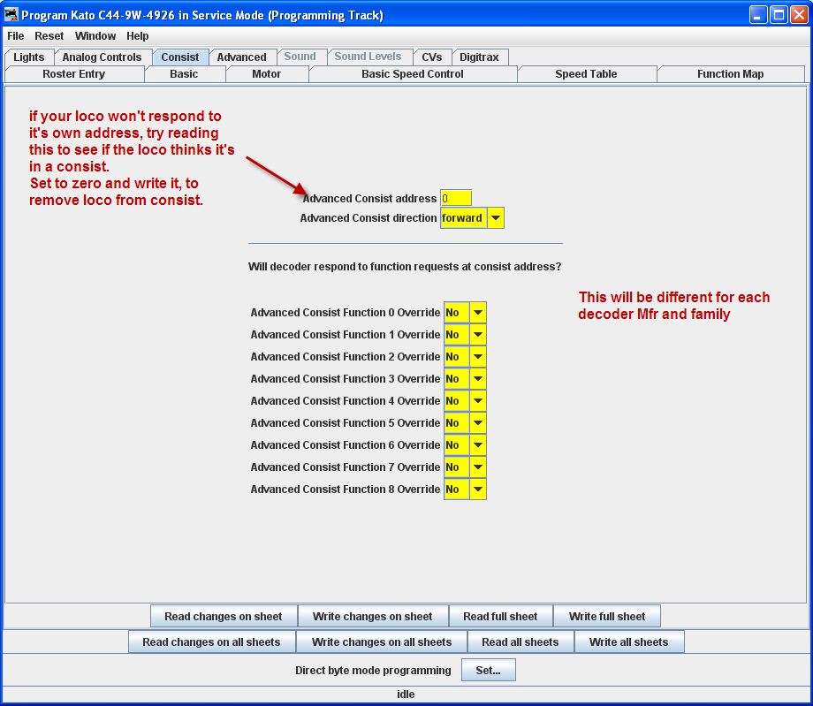
Task: Switch to the Speed Table tab
Action: pos(586,74)
